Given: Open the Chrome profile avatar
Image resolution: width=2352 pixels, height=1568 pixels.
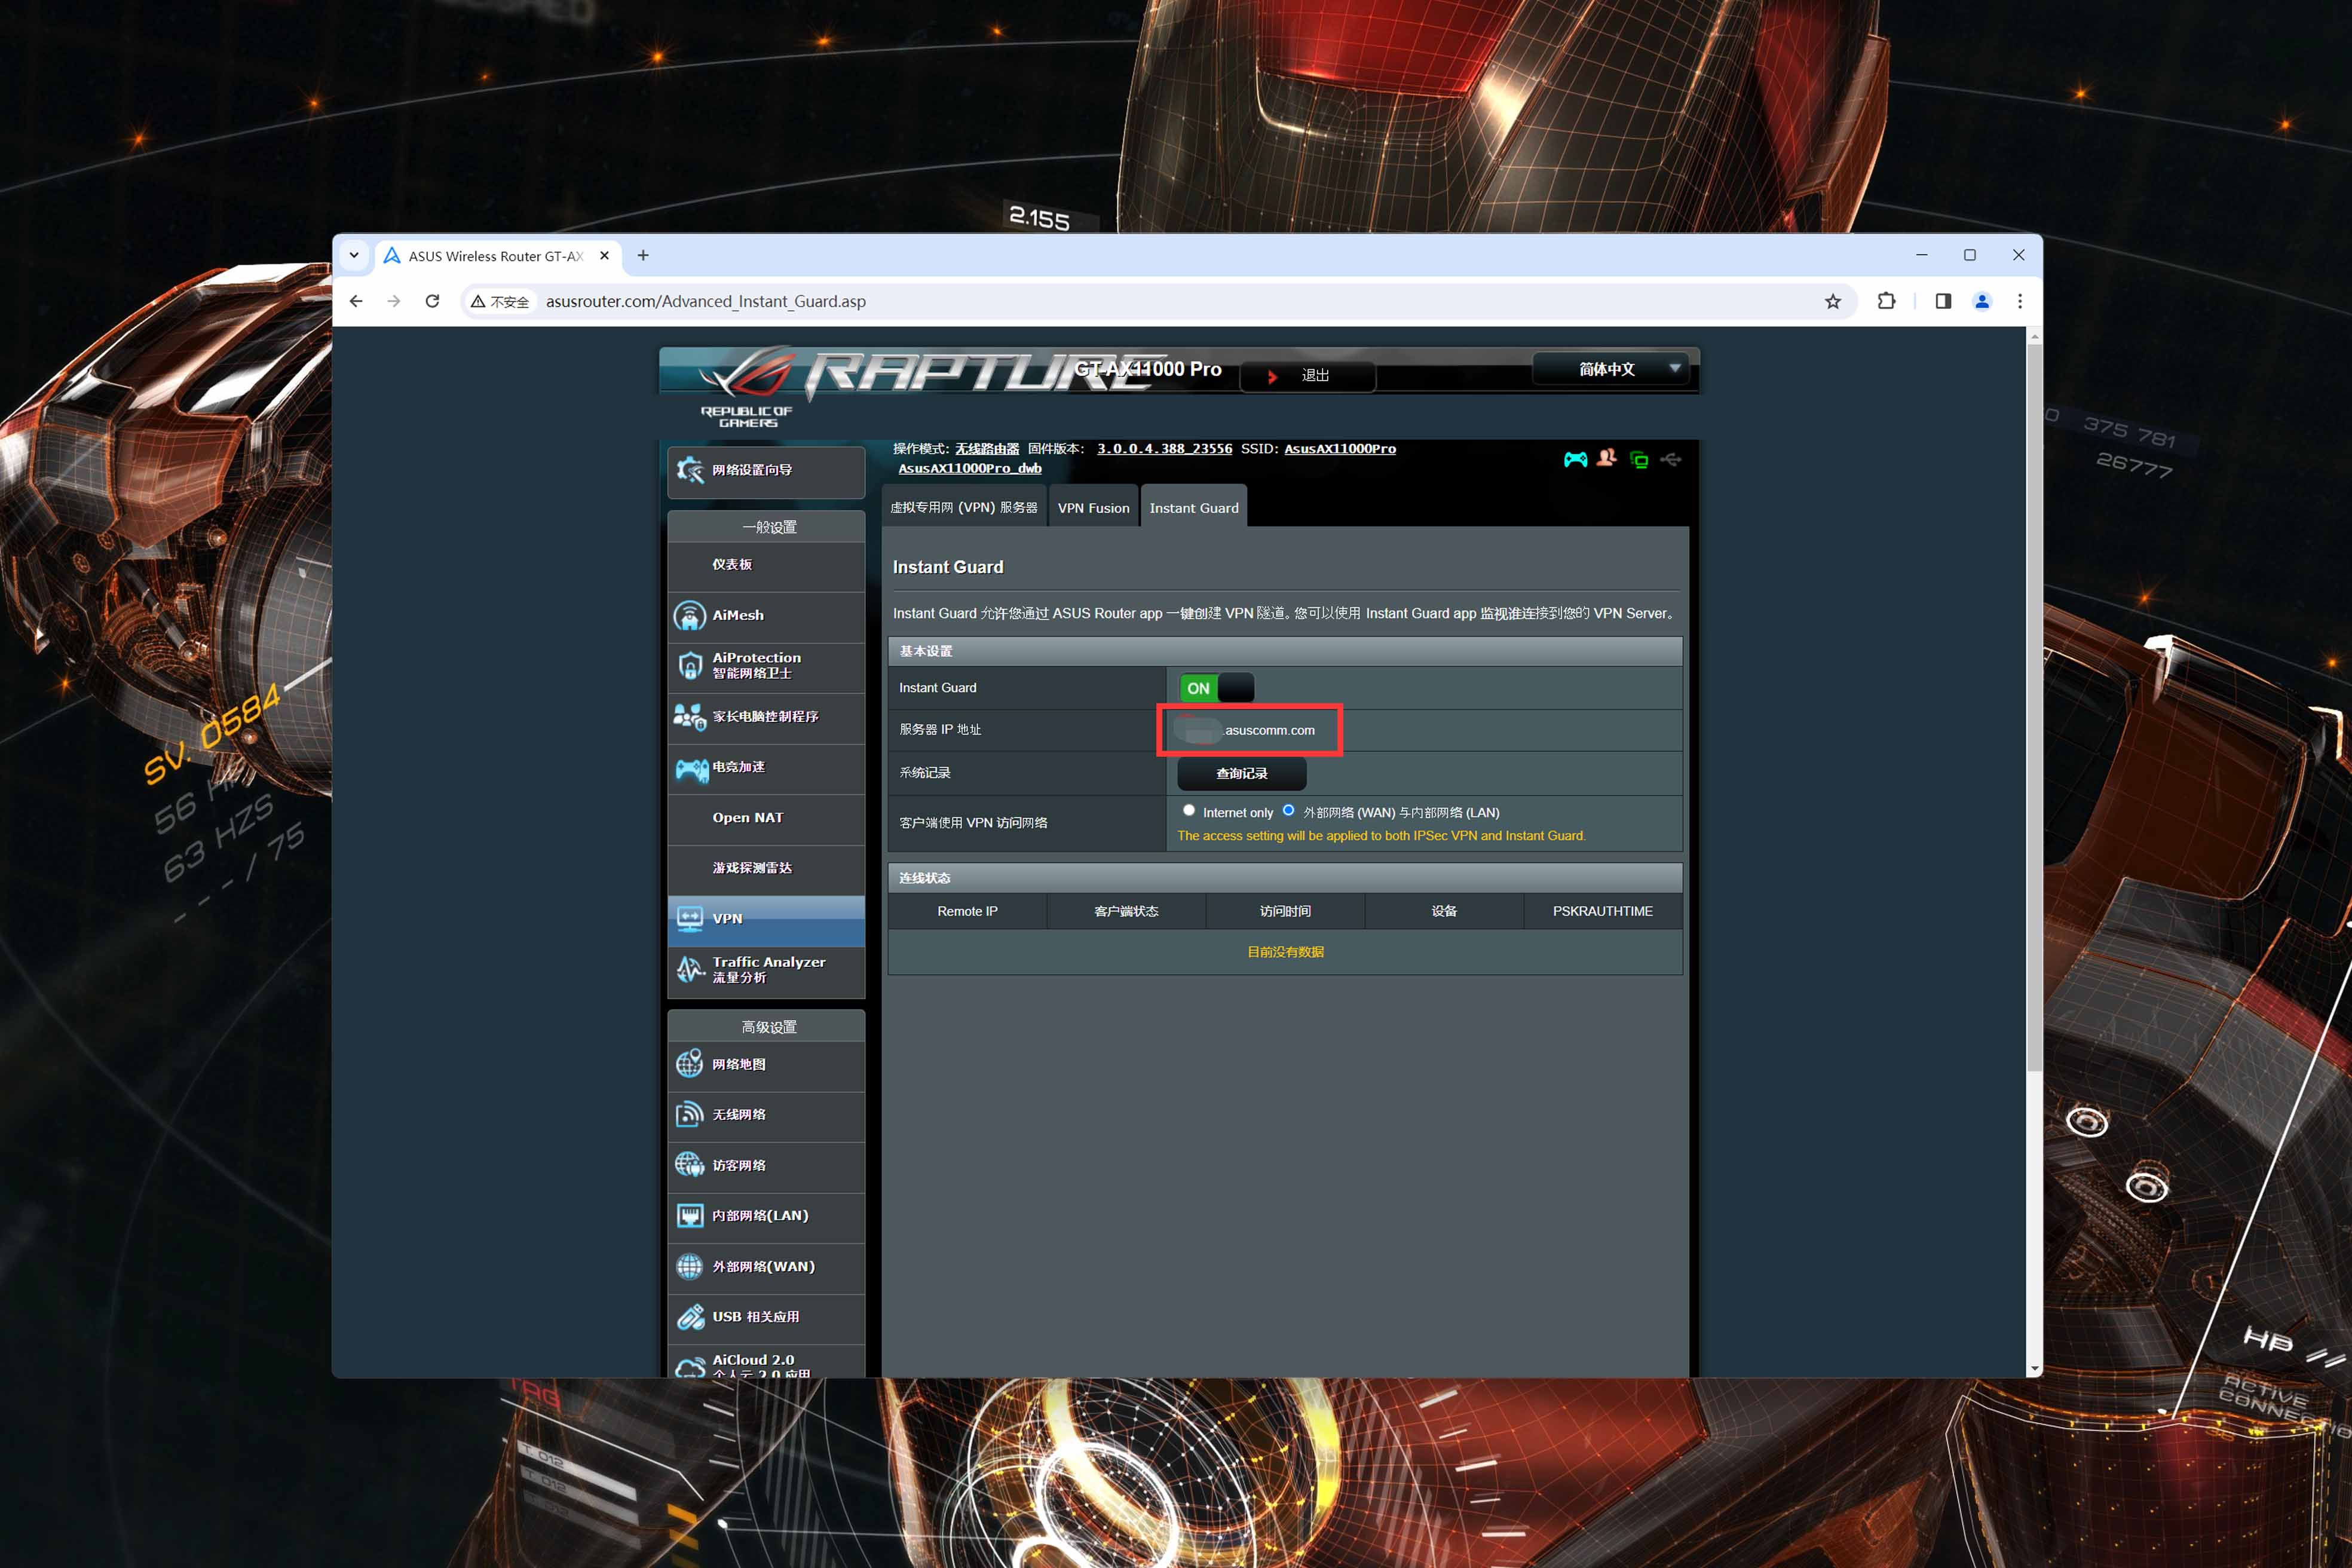Looking at the screenshot, I should tap(1982, 301).
